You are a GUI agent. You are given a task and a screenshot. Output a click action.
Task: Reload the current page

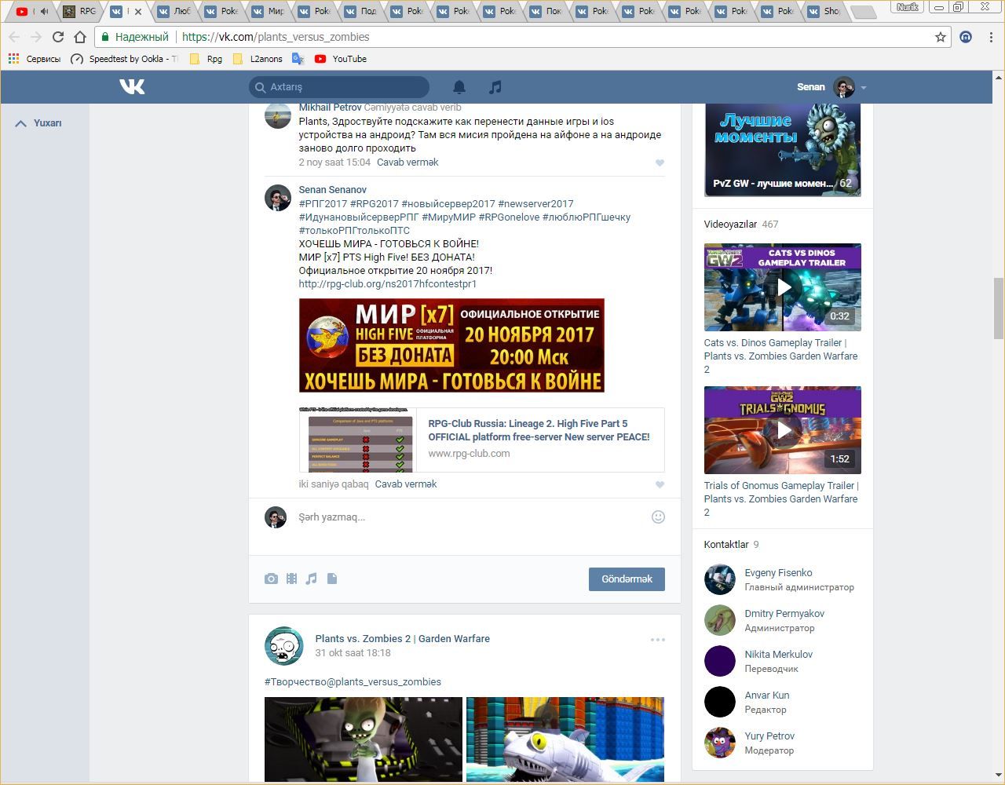[57, 37]
